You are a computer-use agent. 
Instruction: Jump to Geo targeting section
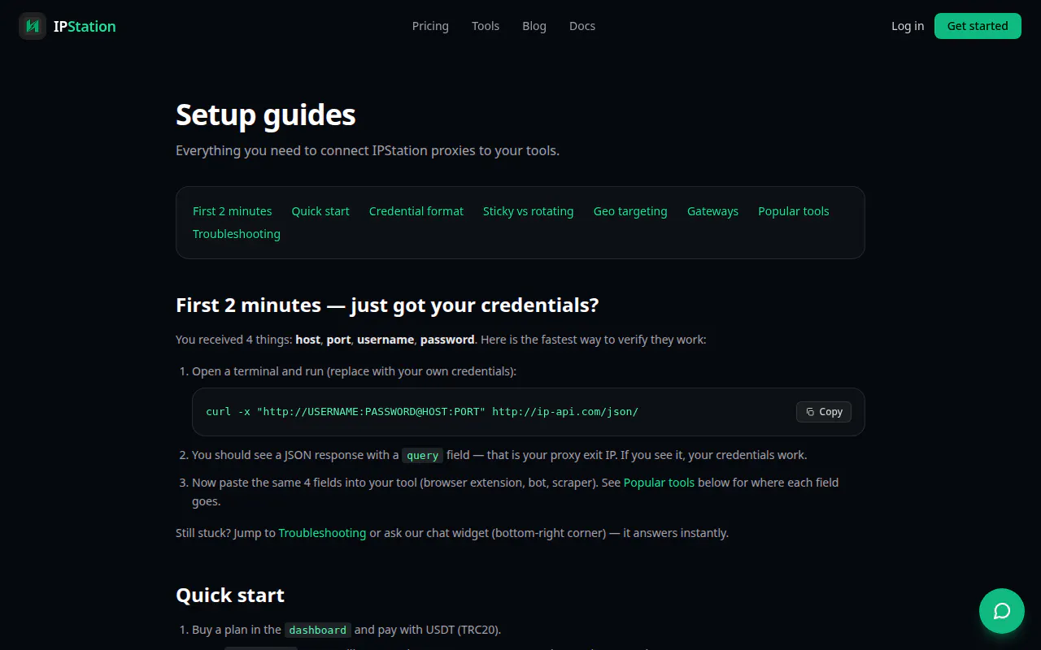point(630,211)
